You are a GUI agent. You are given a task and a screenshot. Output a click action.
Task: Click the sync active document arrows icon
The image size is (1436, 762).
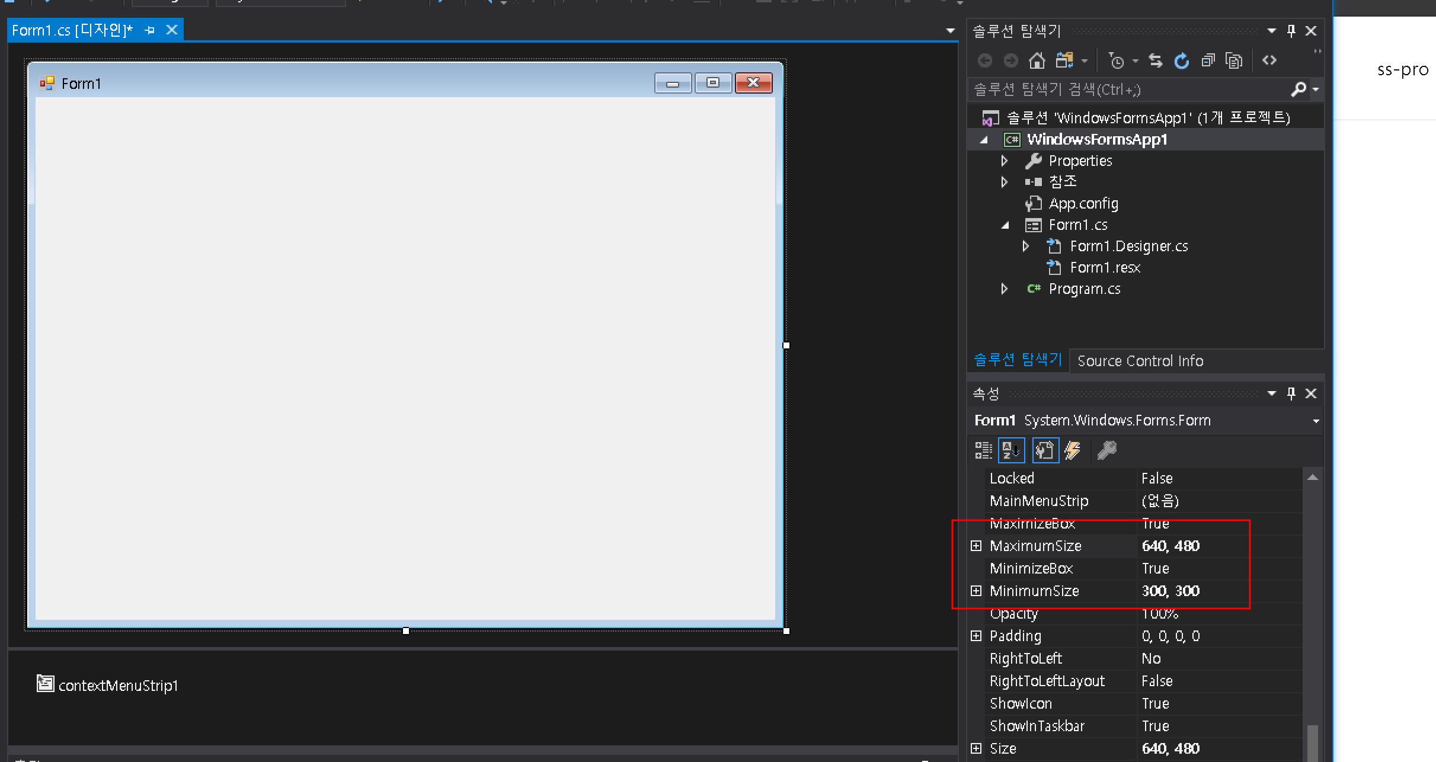[1155, 60]
